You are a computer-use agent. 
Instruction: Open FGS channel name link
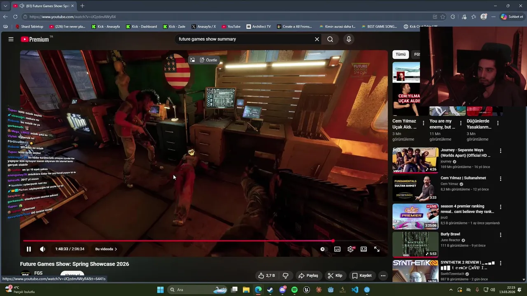tap(38, 273)
